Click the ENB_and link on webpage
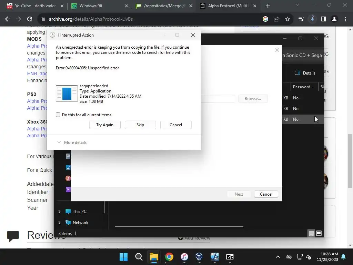This screenshot has height=265, width=353. click(x=37, y=74)
